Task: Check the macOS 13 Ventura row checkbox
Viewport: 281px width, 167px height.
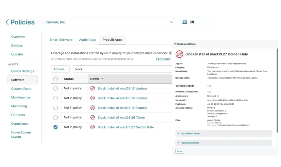Action: [55, 88]
